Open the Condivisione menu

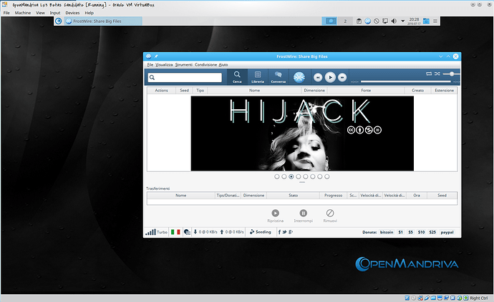pos(205,65)
